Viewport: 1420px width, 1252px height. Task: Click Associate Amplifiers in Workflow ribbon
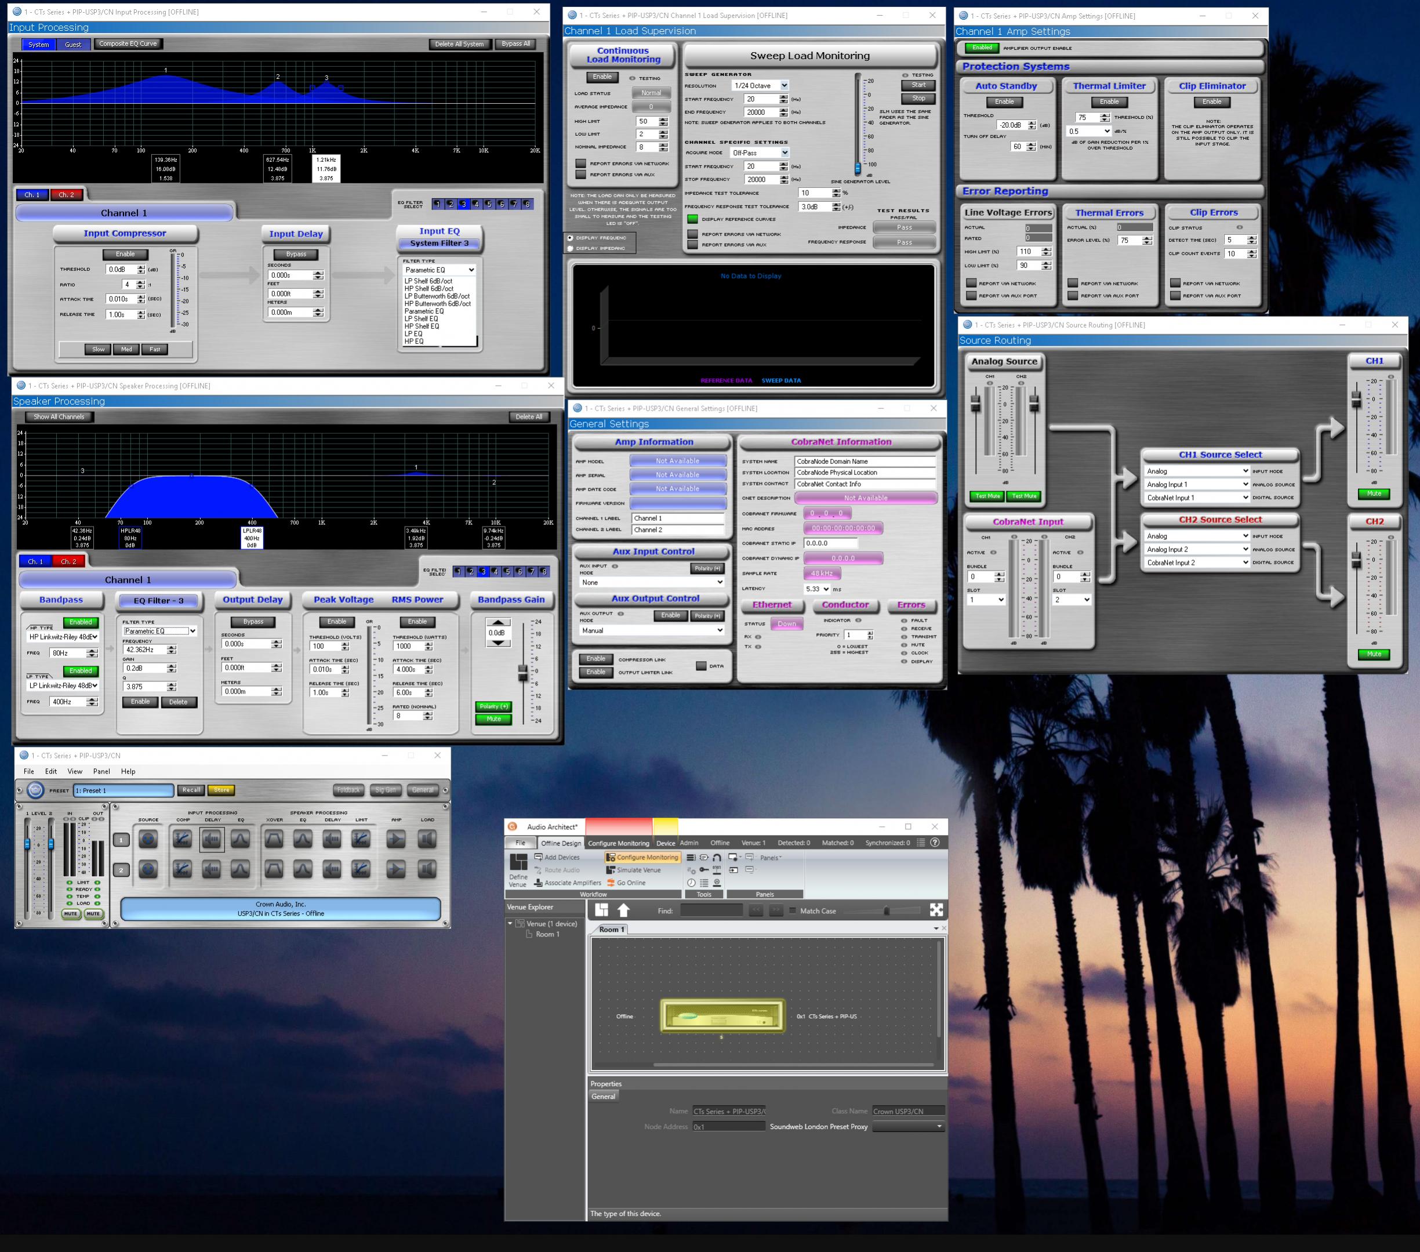pos(568,883)
